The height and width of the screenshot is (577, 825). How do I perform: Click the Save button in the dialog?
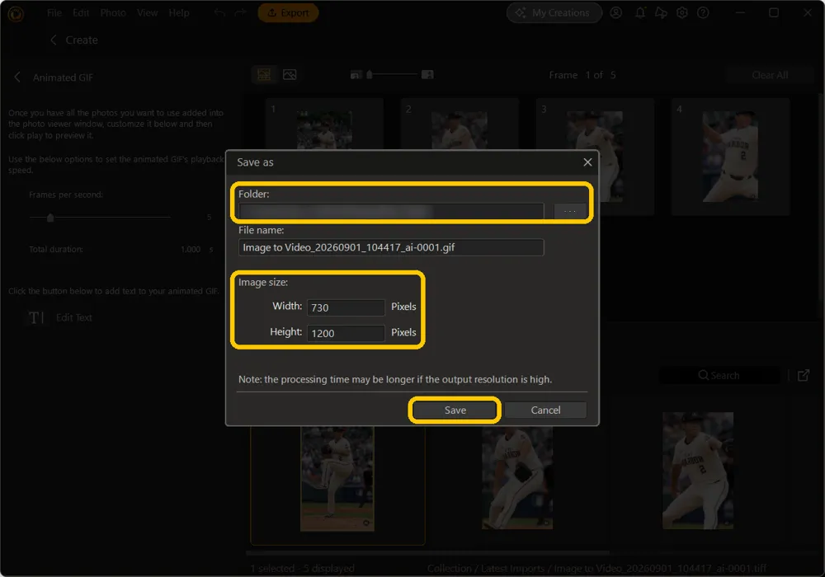[x=455, y=410]
